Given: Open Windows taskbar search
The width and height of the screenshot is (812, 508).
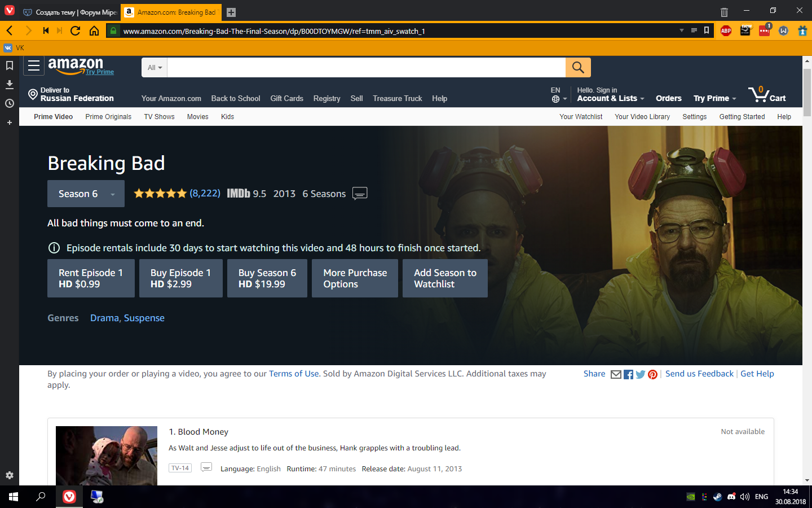Looking at the screenshot, I should tap(41, 497).
